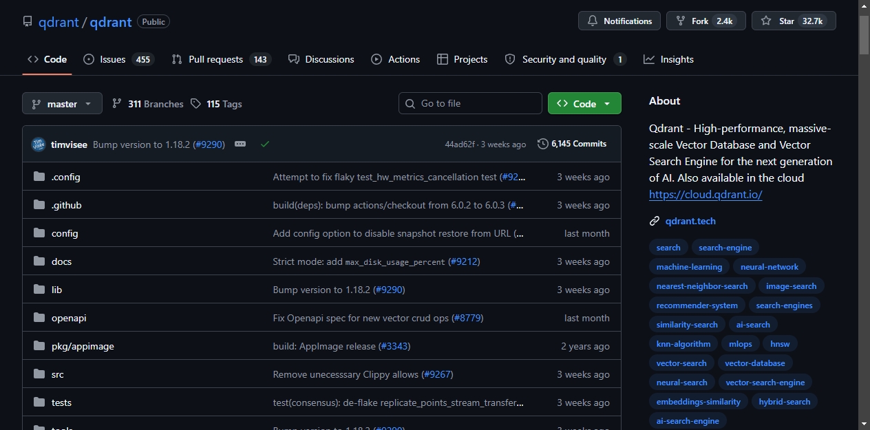Viewport: 870px width, 430px height.
Task: Click the folder icon for config
Action: click(39, 233)
